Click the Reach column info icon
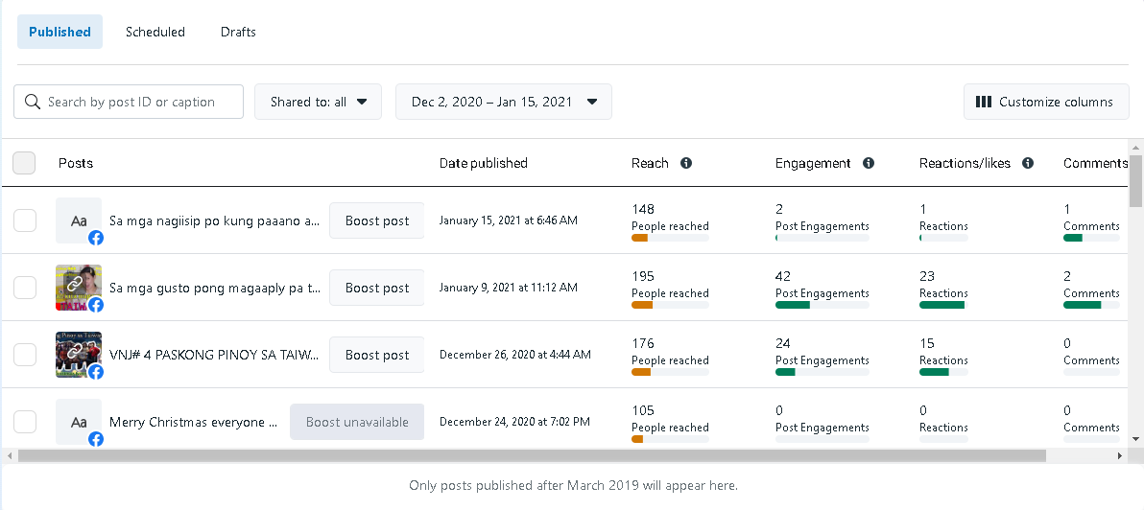The height and width of the screenshot is (510, 1144). coord(686,163)
